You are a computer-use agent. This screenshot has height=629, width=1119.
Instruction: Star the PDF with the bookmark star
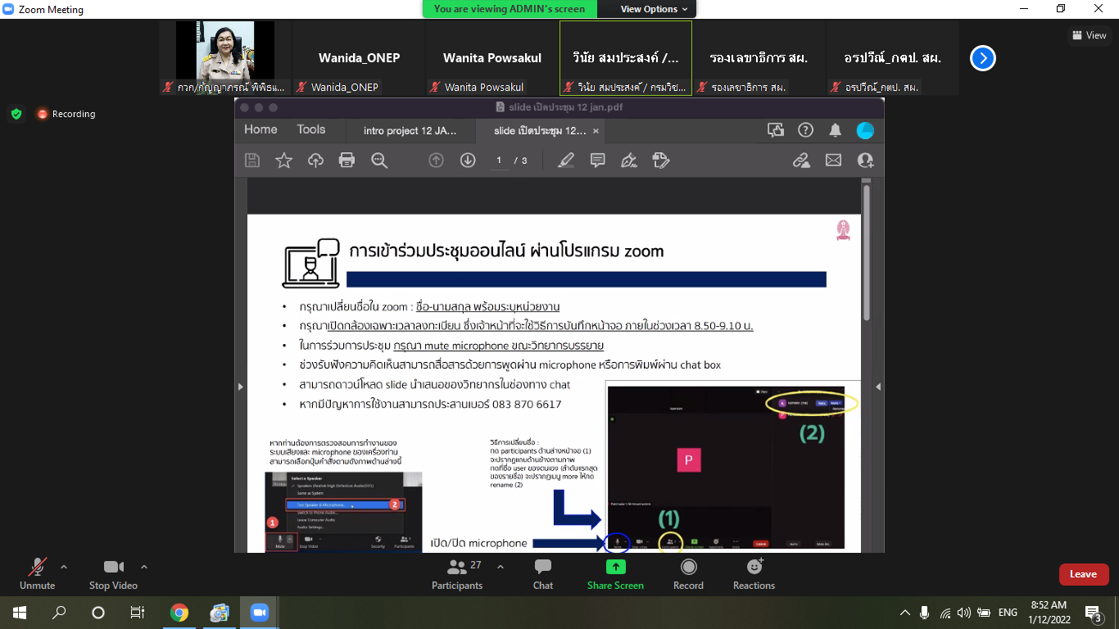pos(283,161)
